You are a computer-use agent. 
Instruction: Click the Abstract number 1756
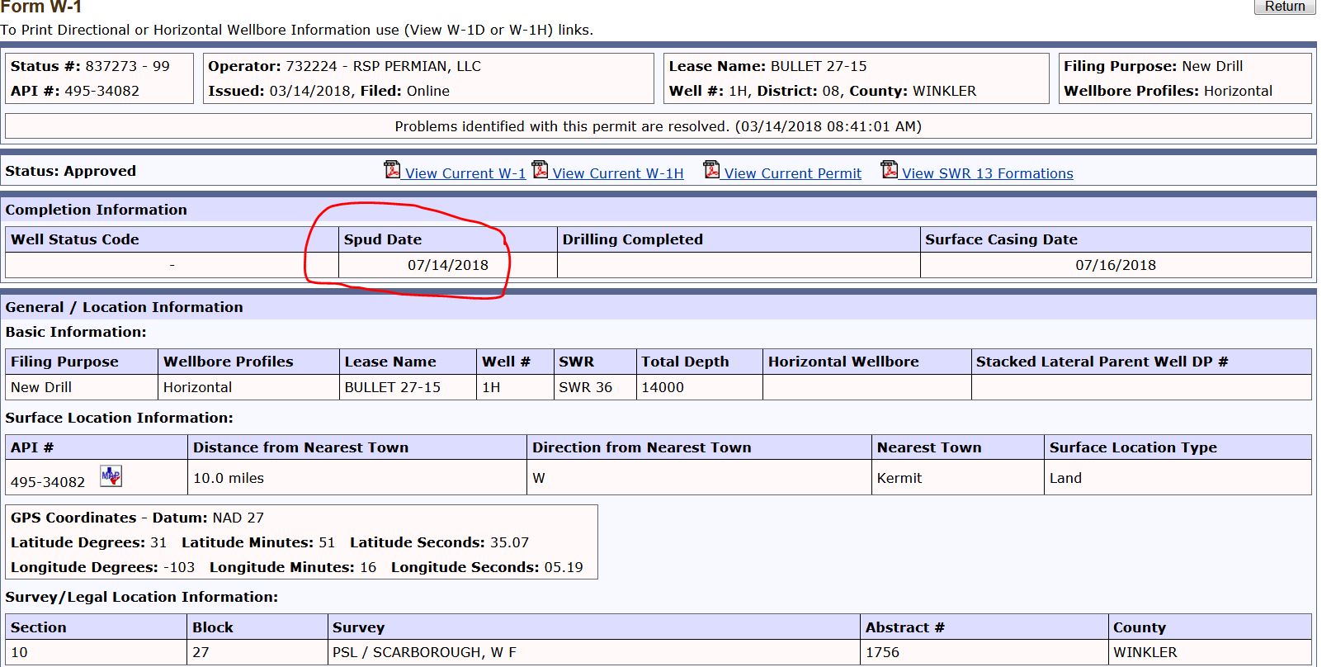[x=882, y=652]
